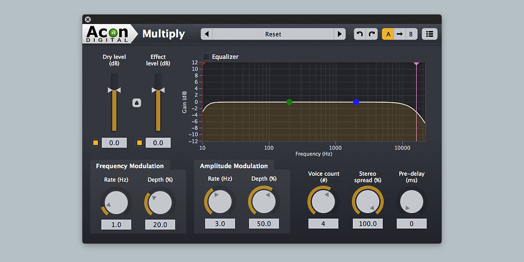Image resolution: width=524 pixels, height=262 pixels.
Task: Close the plugin window
Action: [x=88, y=19]
